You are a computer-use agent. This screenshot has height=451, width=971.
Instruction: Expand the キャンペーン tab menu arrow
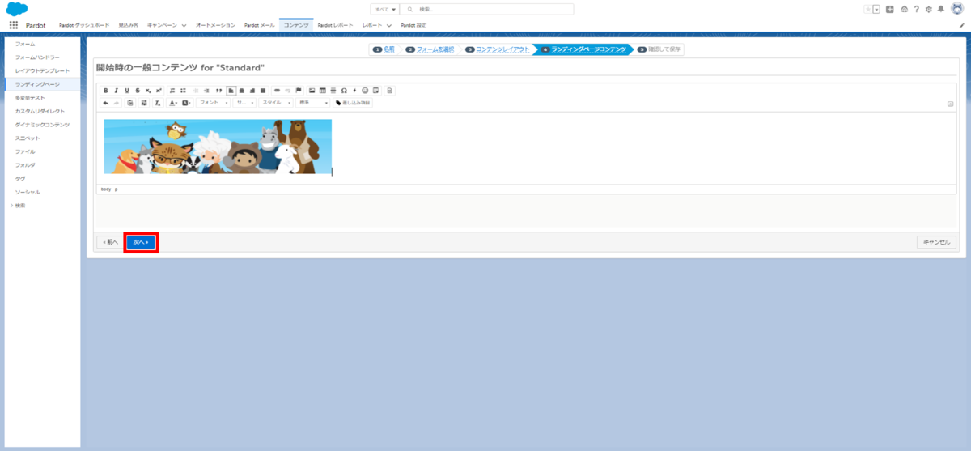[x=184, y=25]
